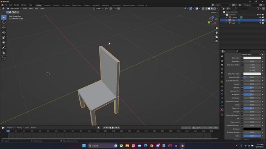Toggle camera view icon in viewport
266x149 pixels.
coord(217,37)
